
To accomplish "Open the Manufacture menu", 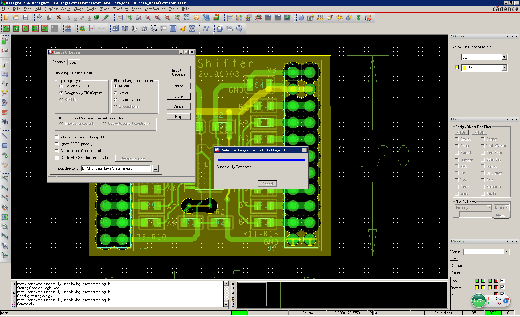I will 155,9.
